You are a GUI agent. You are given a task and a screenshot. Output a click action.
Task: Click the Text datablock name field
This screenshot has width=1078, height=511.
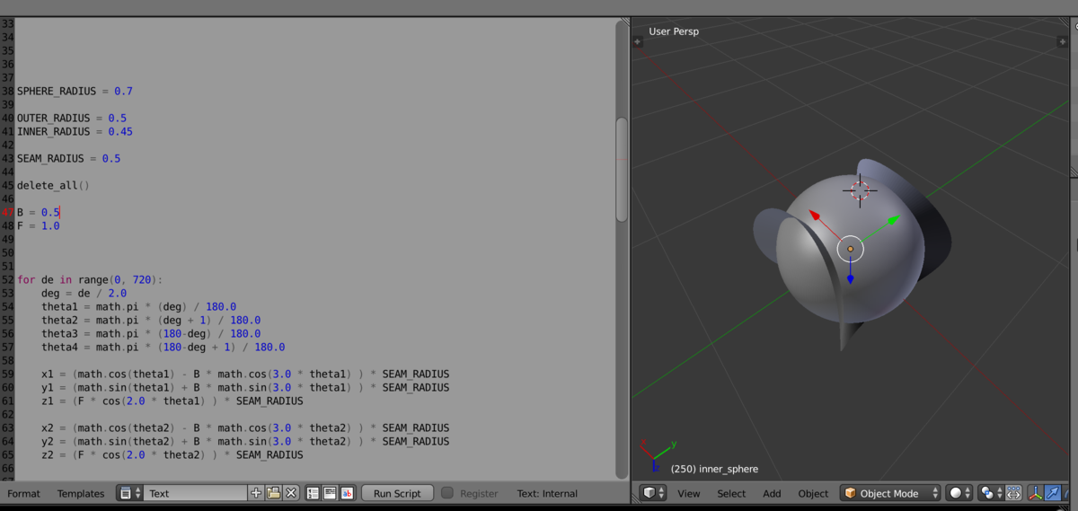(197, 493)
